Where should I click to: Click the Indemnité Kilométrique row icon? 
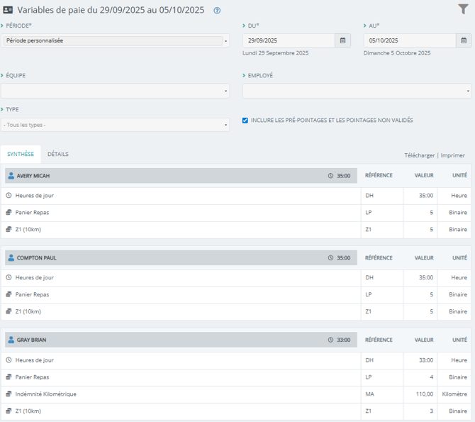9,394
